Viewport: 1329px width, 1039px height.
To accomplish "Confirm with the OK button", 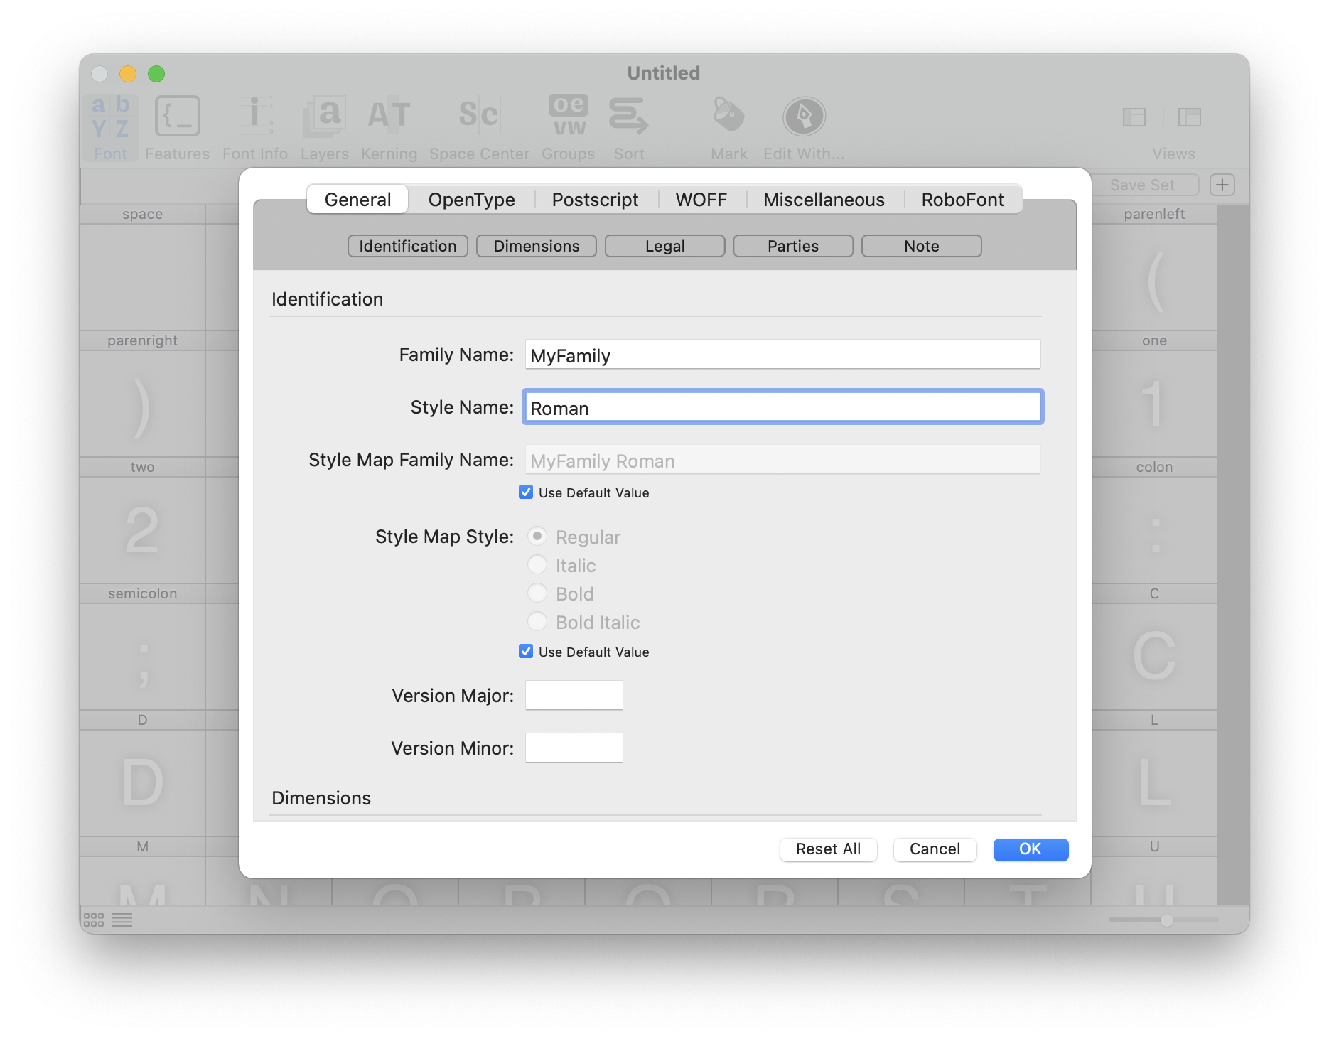I will pyautogui.click(x=1031, y=849).
